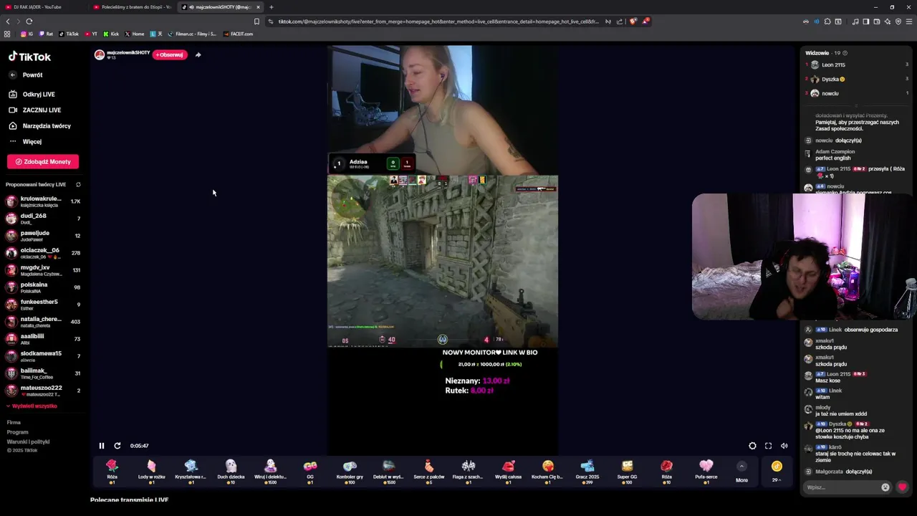Viewport: 917px width, 516px height.
Task: Click streamer avatar next to majczelownikSHOTY
Action: (100, 54)
